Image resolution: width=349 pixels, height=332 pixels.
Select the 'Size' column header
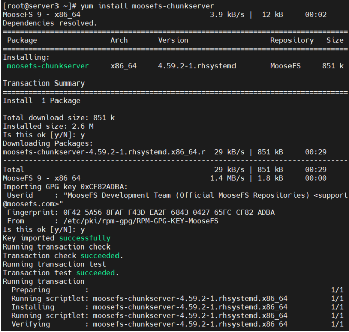point(335,40)
